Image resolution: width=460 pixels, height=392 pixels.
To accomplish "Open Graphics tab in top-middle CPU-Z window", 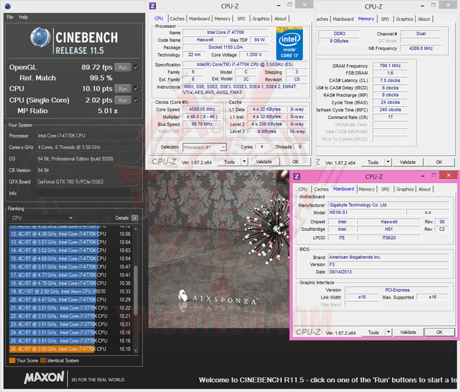I will pos(261,19).
